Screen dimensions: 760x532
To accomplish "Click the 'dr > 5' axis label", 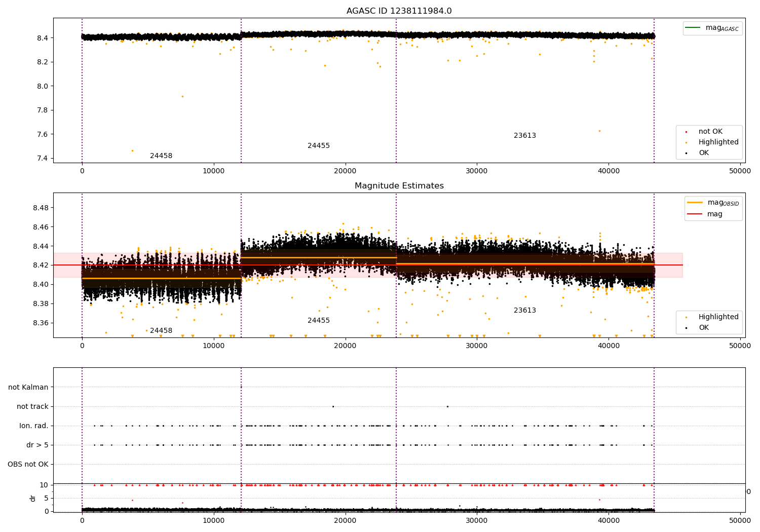I will pos(37,445).
